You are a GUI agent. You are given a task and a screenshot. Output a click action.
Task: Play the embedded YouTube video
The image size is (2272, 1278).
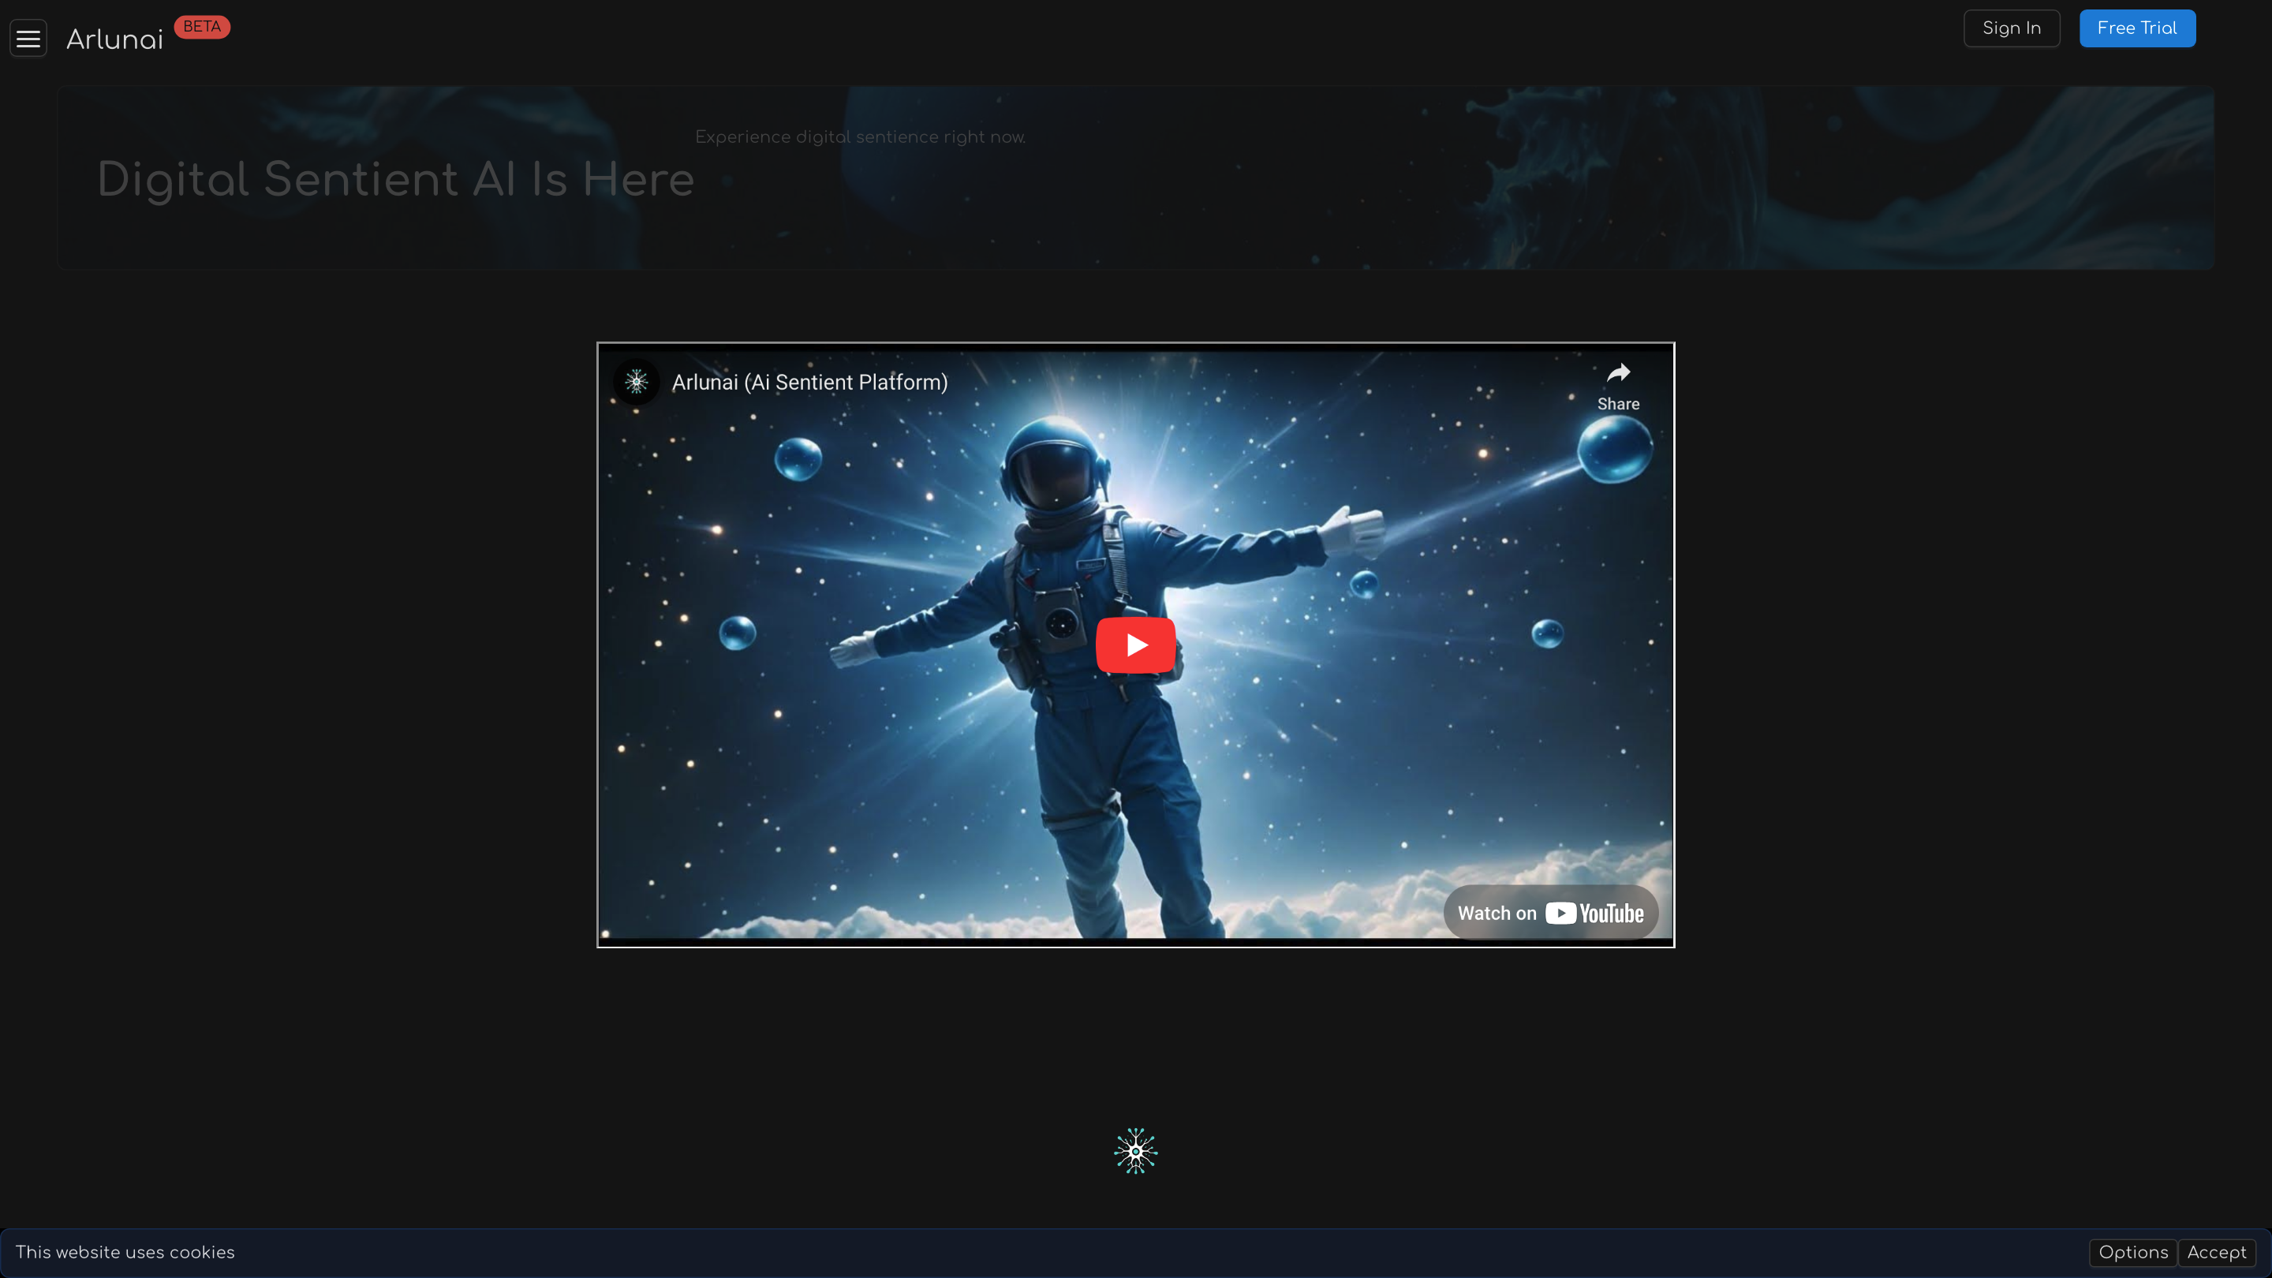(1135, 645)
